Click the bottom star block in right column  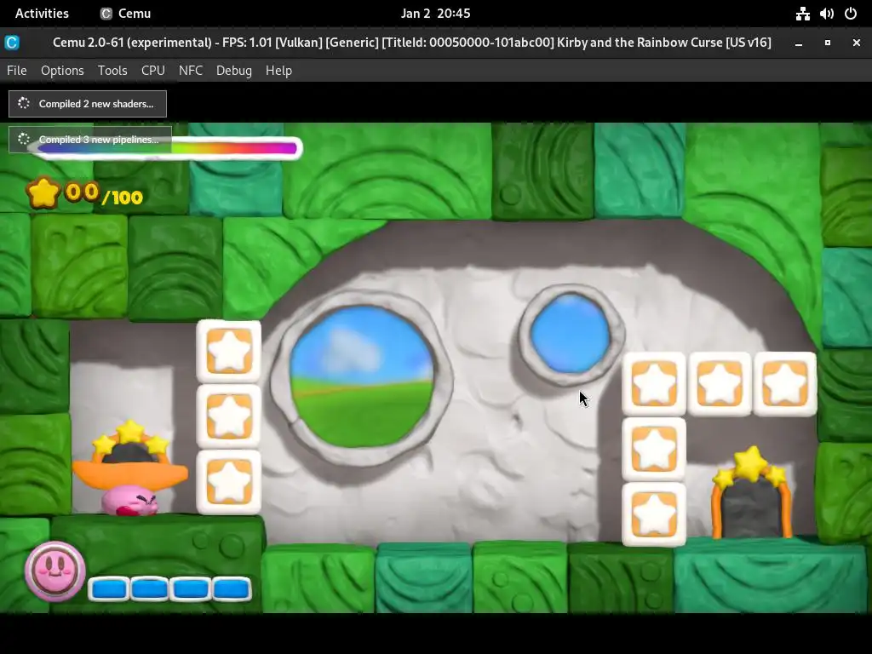click(654, 515)
